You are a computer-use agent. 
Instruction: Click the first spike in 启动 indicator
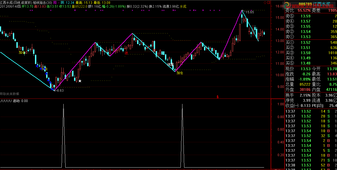click(64, 104)
